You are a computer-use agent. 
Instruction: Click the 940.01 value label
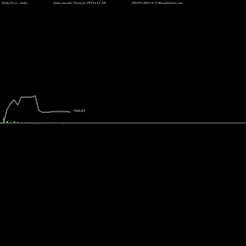click(79, 111)
